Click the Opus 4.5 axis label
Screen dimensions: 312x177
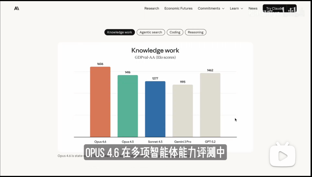click(x=128, y=142)
